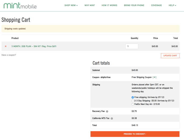Click the Shipping costs updated notice
The width and height of the screenshot is (184, 139).
90,29
